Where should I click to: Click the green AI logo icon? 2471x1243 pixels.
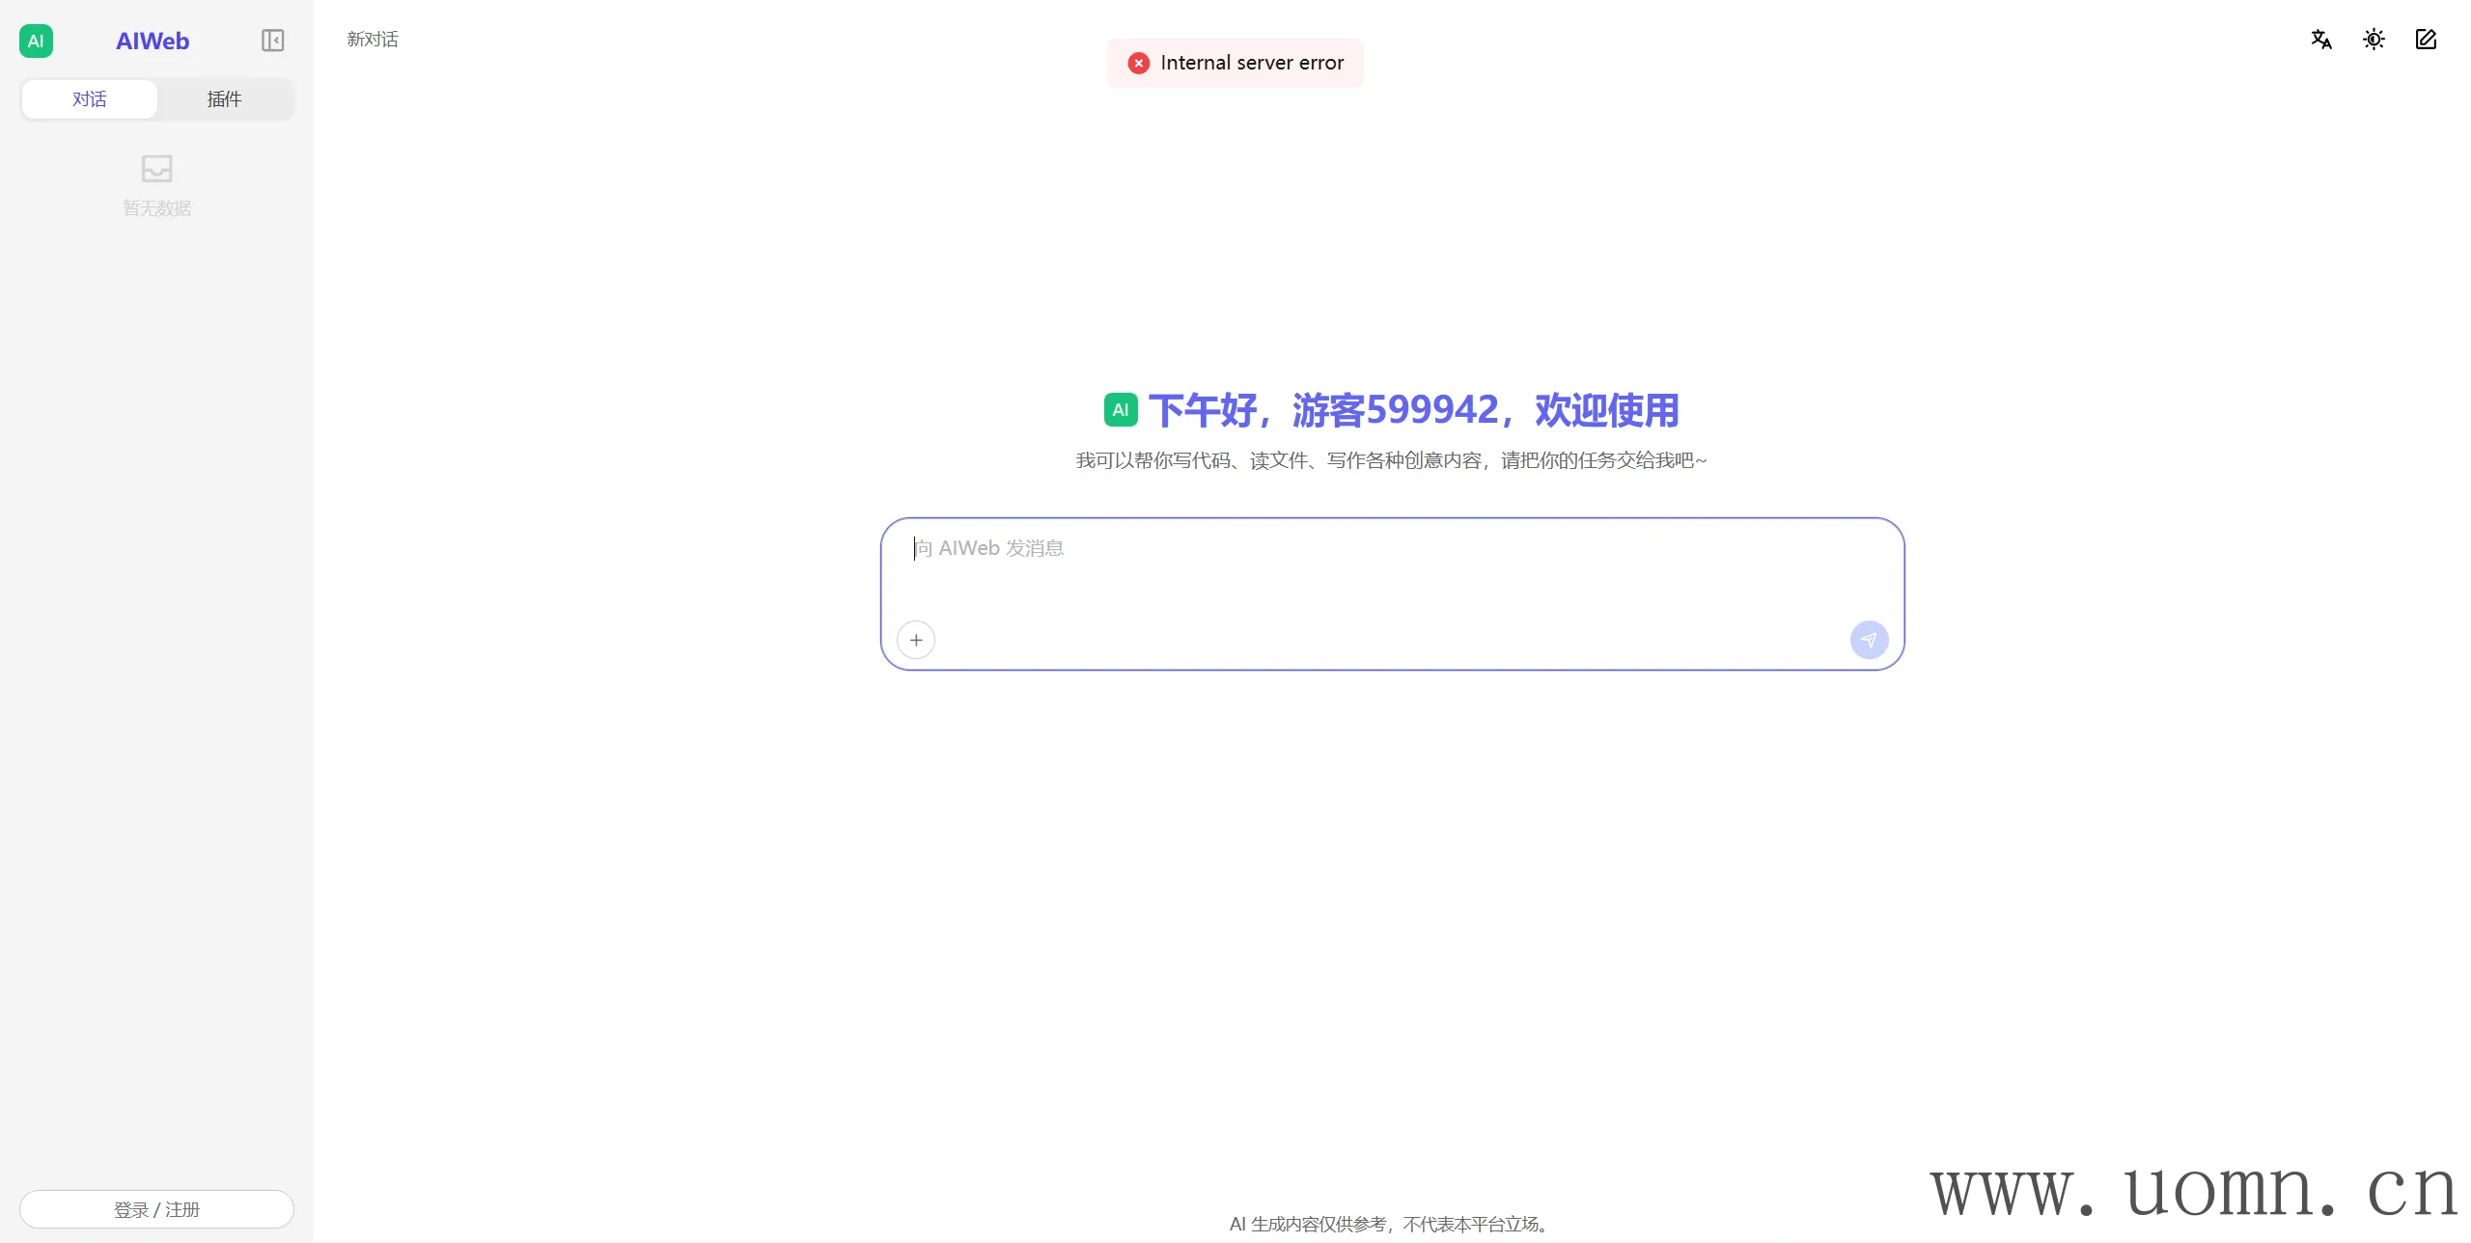click(x=36, y=41)
